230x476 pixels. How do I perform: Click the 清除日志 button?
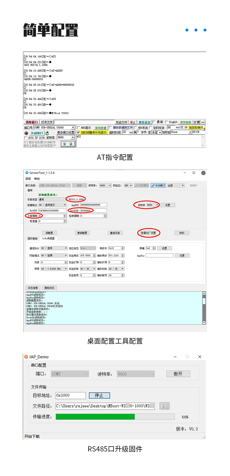tap(49, 288)
